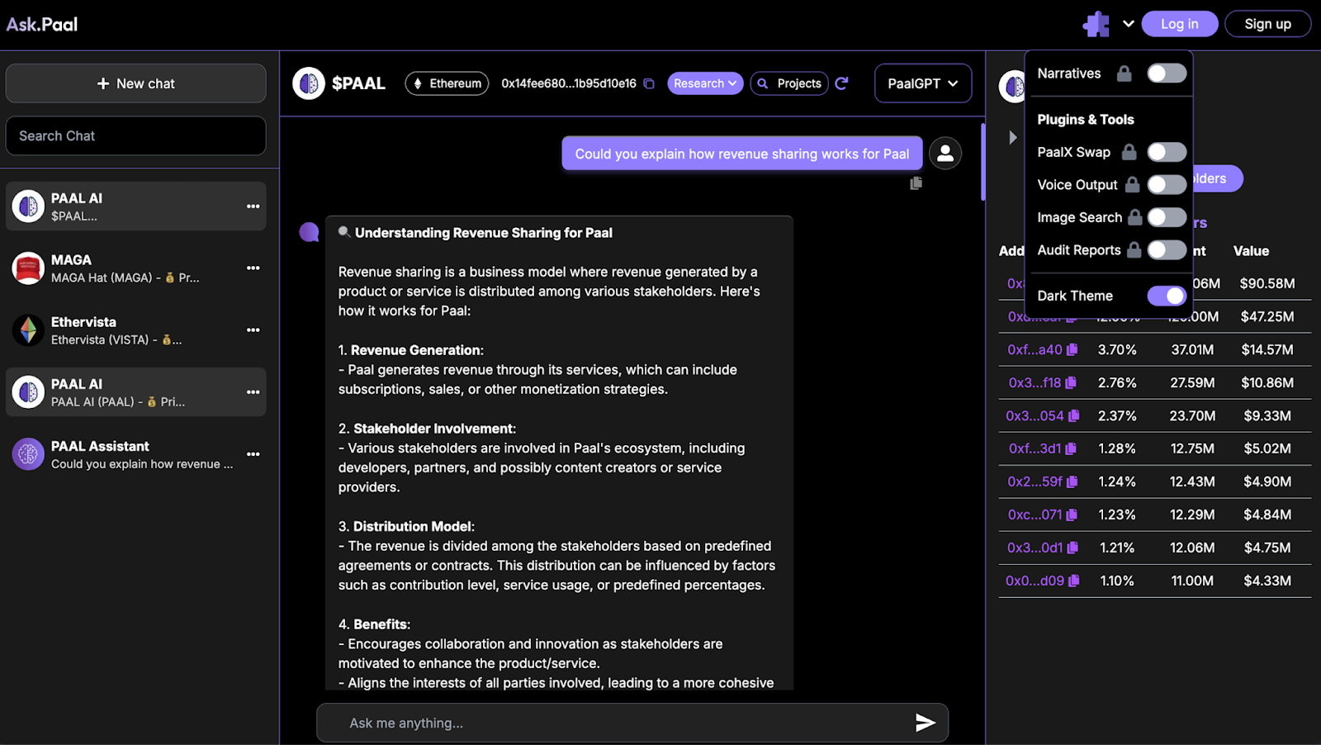Image resolution: width=1321 pixels, height=745 pixels.
Task: Click the MAGA hat avatar icon
Action: [28, 268]
